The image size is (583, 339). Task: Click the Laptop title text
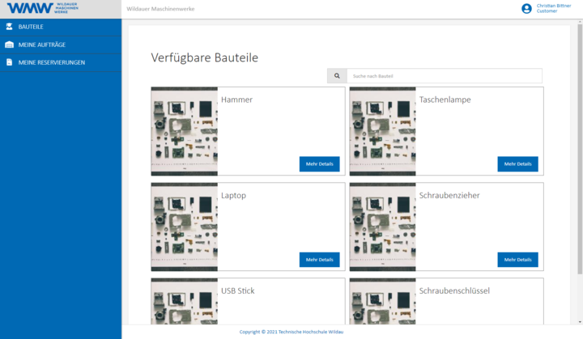tap(233, 196)
